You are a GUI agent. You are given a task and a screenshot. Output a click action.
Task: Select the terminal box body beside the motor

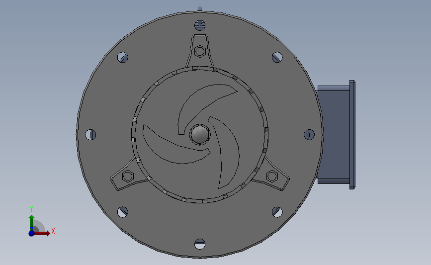click(x=334, y=134)
